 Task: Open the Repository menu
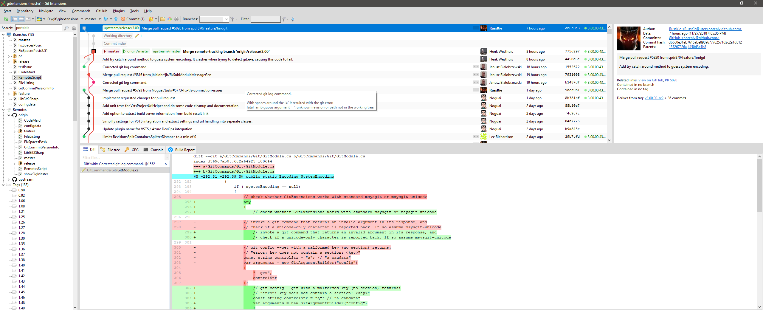(x=25, y=11)
